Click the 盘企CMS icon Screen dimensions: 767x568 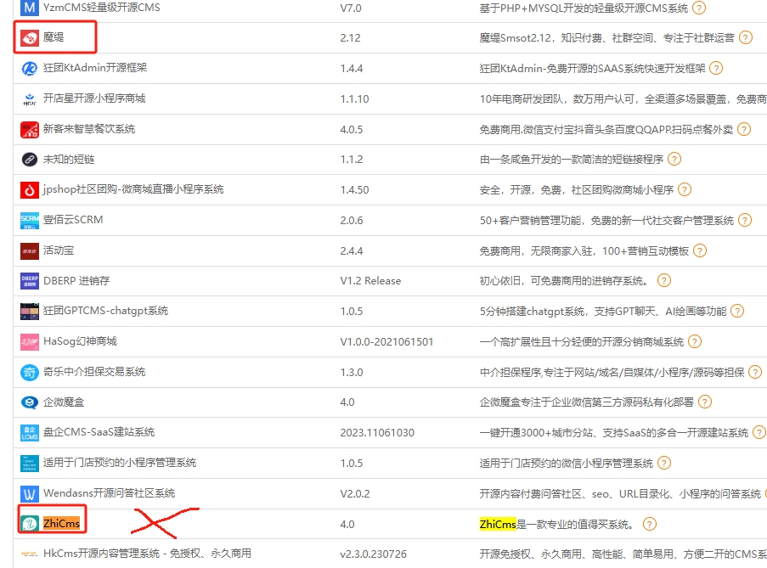[x=30, y=433]
